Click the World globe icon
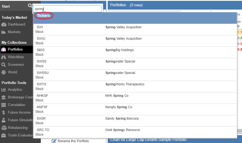The image size is (242, 143). click(4, 72)
